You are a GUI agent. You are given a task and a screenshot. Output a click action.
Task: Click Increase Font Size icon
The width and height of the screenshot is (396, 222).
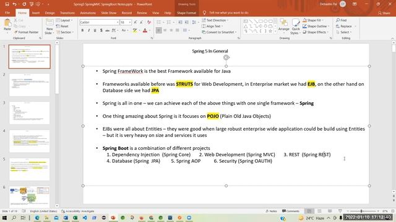136,22
